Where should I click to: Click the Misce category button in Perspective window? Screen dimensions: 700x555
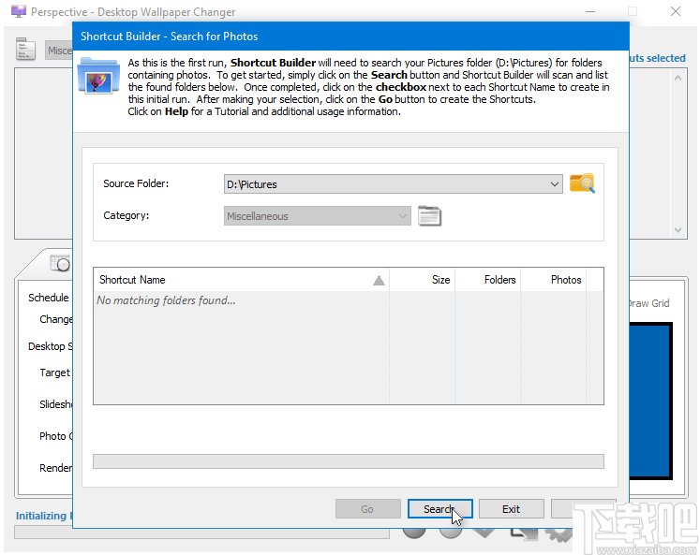(59, 51)
